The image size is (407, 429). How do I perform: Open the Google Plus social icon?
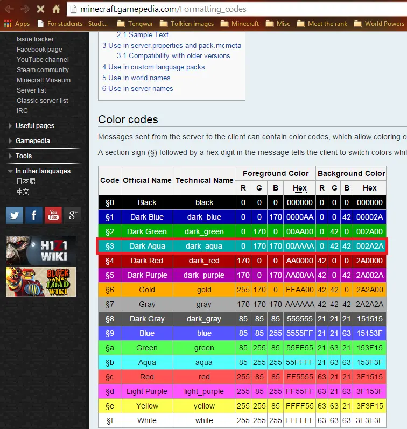[x=73, y=215]
